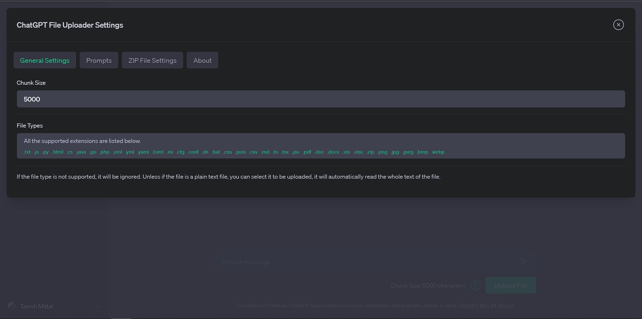Focus the Chunk Size input field
The image size is (642, 319).
(321, 99)
